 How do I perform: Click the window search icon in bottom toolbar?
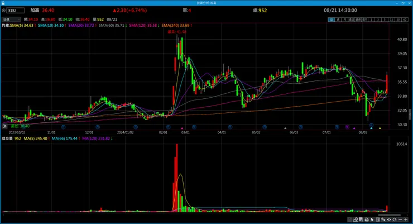(x=361, y=220)
